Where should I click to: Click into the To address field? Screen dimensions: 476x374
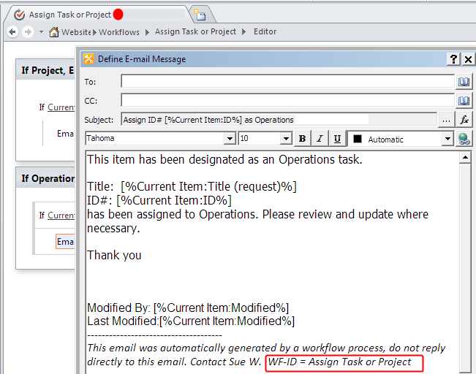pyautogui.click(x=287, y=81)
